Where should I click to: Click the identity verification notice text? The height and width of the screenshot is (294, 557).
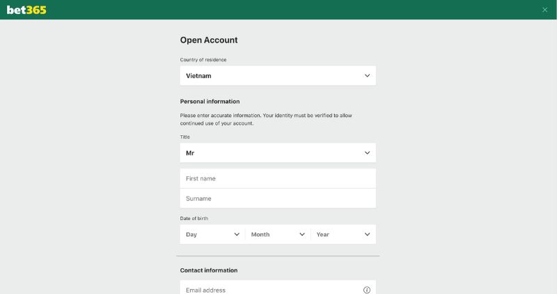[266, 119]
